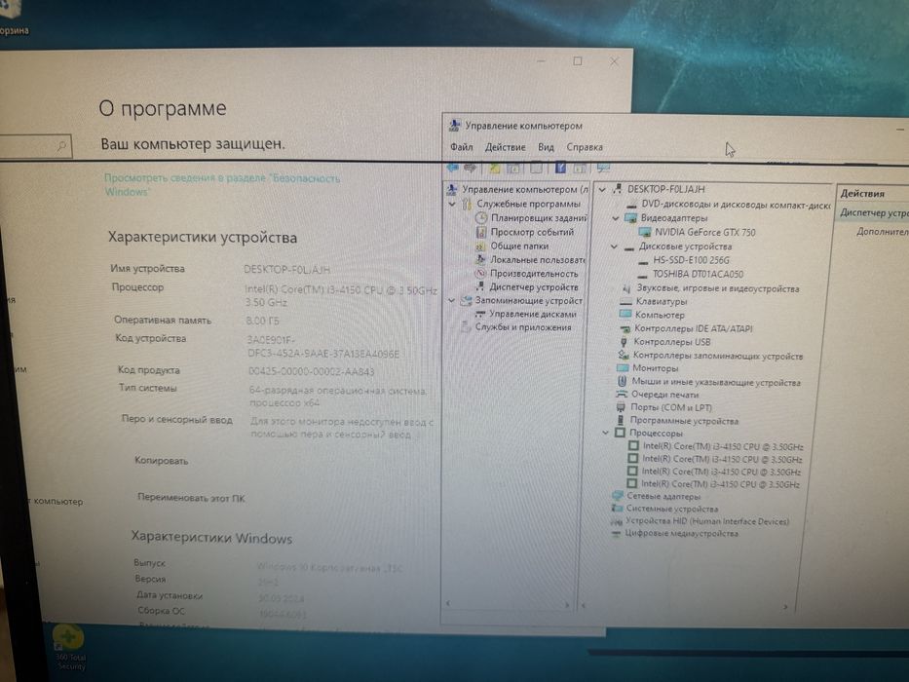
Task: Collapse the Запоминающие устройства node
Action: pos(452,300)
